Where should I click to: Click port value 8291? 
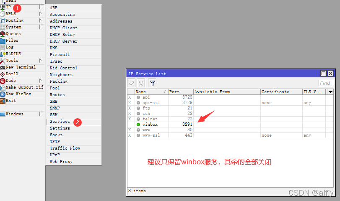pos(187,125)
